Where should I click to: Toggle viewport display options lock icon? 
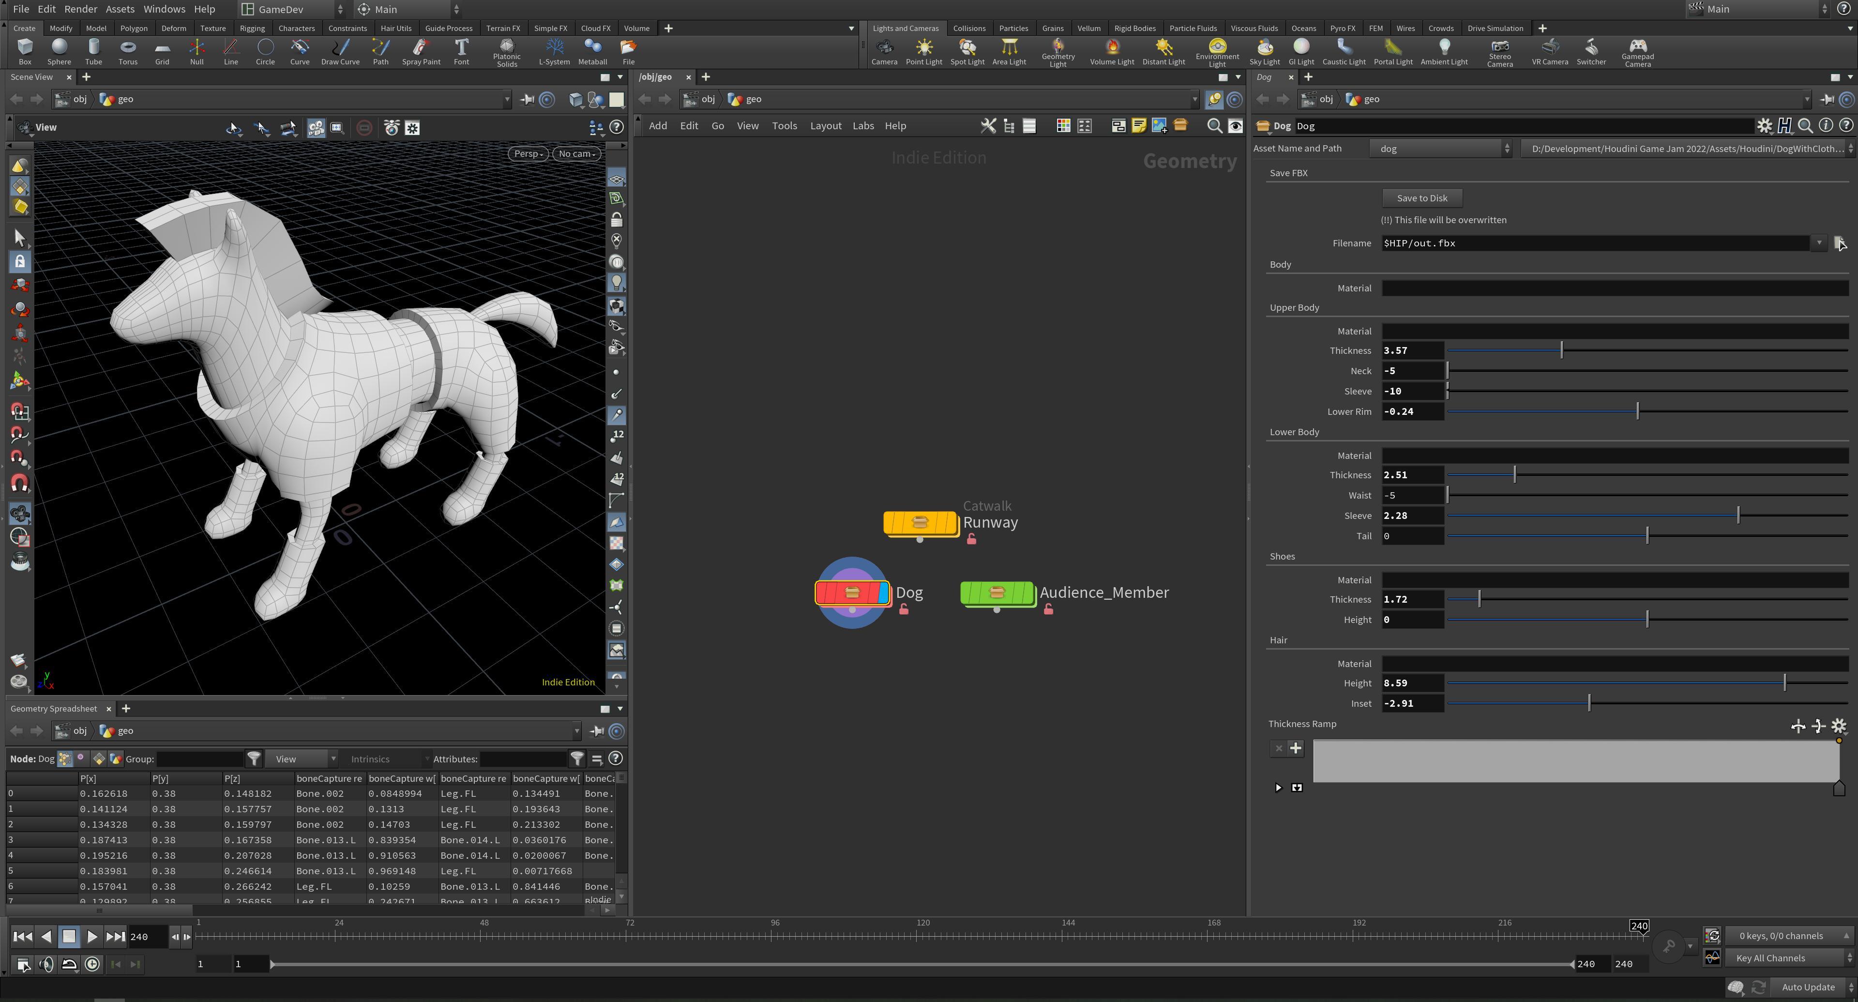click(616, 220)
